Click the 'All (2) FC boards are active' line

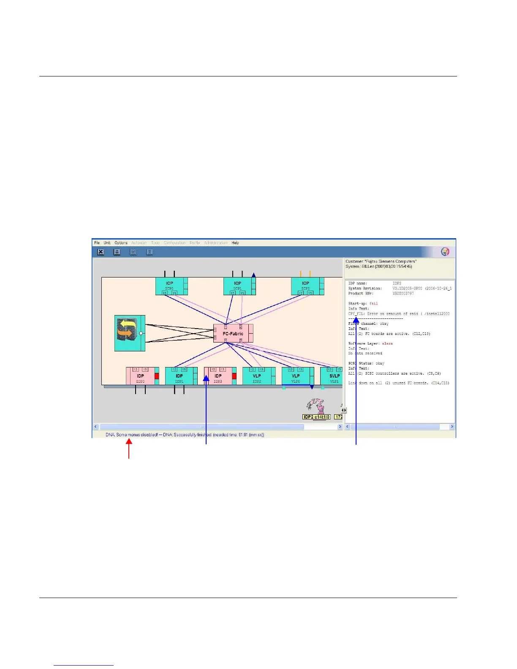(389, 334)
